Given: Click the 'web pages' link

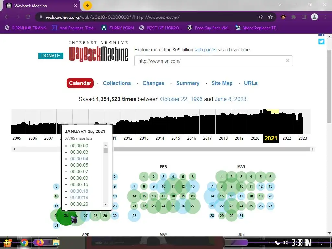Looking at the screenshot, I should point(205,50).
